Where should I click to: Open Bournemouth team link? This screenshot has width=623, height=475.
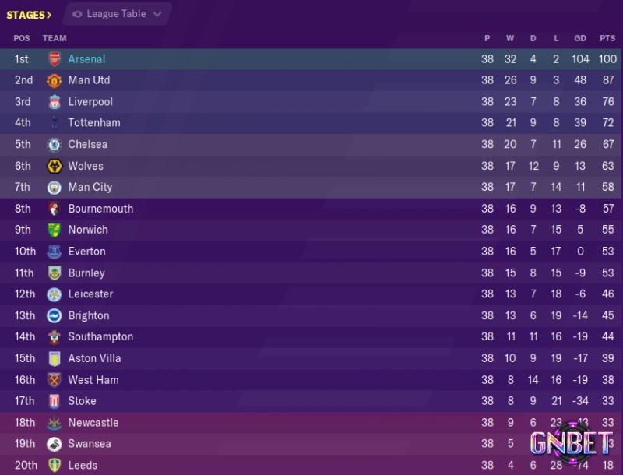pos(100,209)
